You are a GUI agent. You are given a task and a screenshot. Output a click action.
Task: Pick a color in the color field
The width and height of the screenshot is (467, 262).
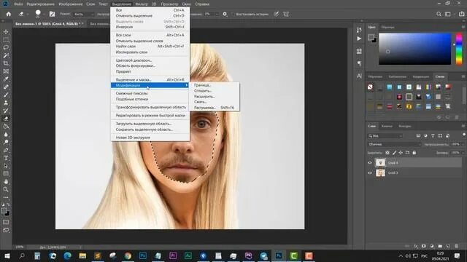(x=415, y=49)
